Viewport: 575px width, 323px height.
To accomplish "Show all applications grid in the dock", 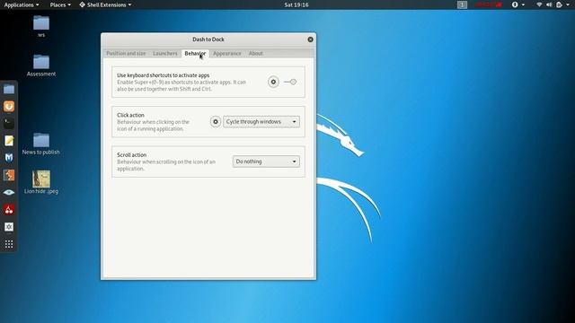I will (x=9, y=244).
